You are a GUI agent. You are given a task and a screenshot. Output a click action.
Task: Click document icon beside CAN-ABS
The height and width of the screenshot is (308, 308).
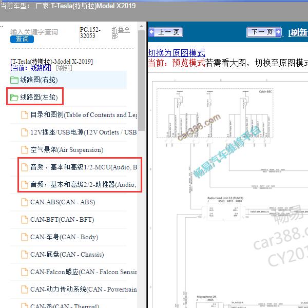[x=25, y=202]
